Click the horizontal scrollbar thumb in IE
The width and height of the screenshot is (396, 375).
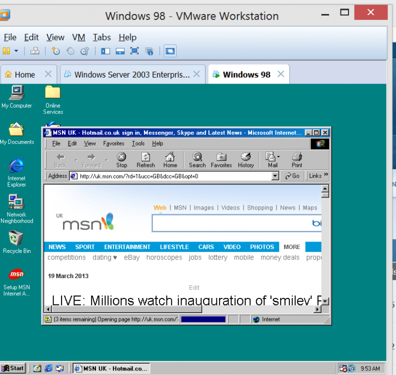[127, 309]
